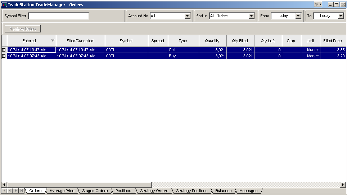Expand the CDTI Sell order row
Screen dimensions: 347x195
4,50
